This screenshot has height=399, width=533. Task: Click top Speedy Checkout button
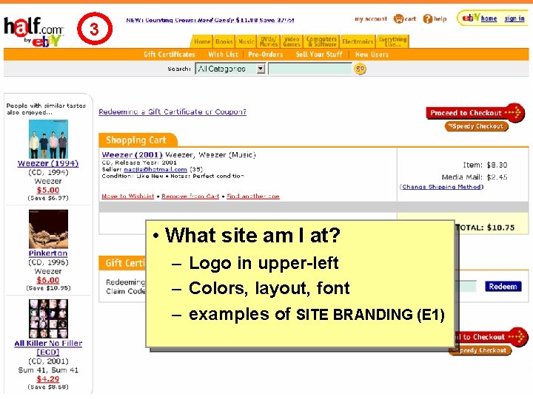tap(477, 126)
